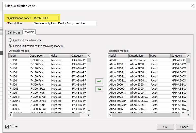Screen dimensions: 196x133
Task: Cancel the qualification code edit
Action: [x=184, y=127]
